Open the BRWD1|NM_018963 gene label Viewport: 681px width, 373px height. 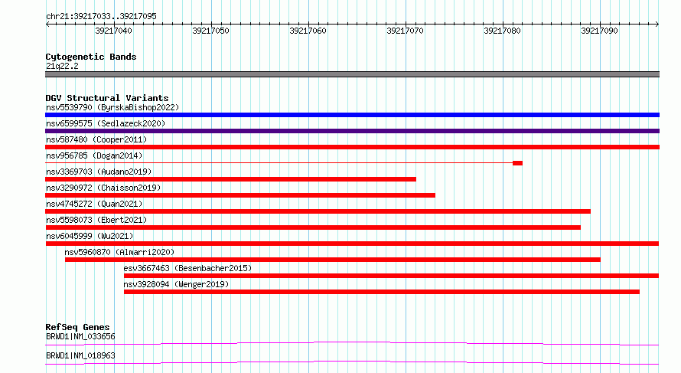[x=80, y=355]
